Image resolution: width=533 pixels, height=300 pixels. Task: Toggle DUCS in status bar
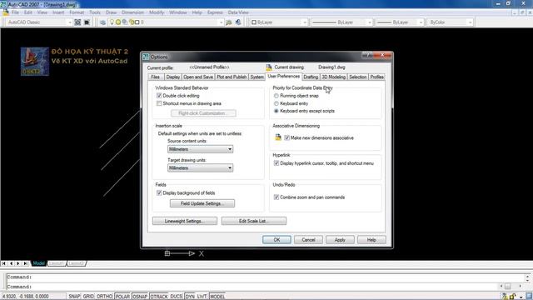click(176, 297)
